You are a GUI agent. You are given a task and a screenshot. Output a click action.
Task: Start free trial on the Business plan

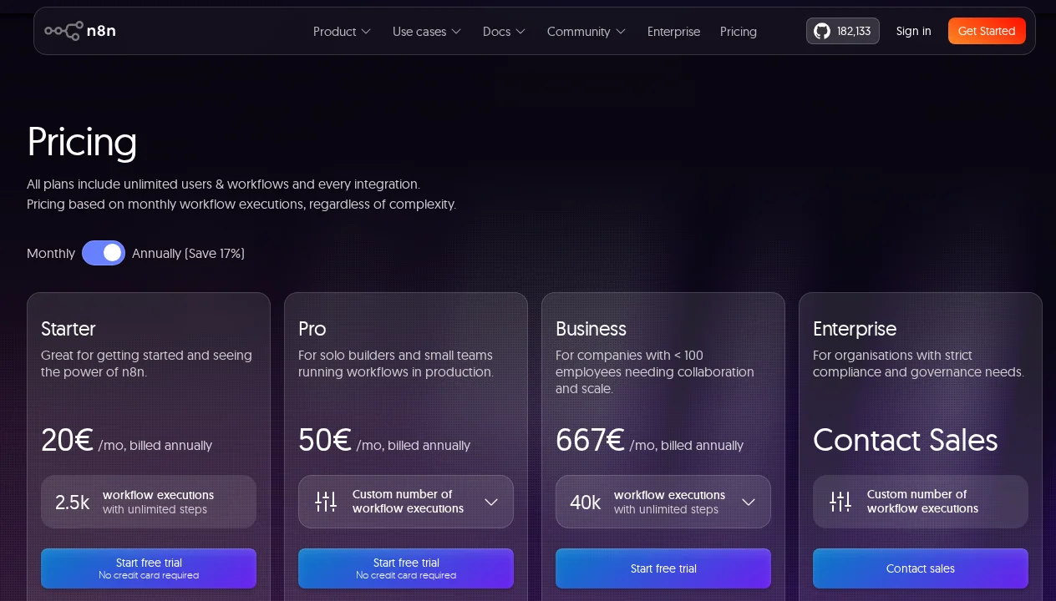point(663,568)
